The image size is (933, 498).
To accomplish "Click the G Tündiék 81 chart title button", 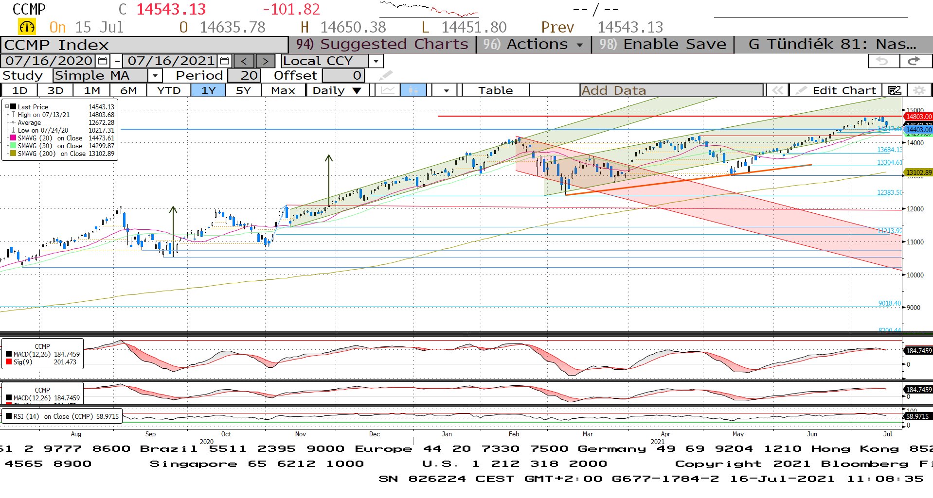I will pyautogui.click(x=833, y=44).
